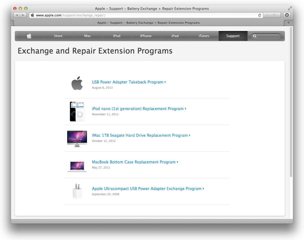Click the URL address field
This screenshot has height=240, width=304.
point(146,15)
